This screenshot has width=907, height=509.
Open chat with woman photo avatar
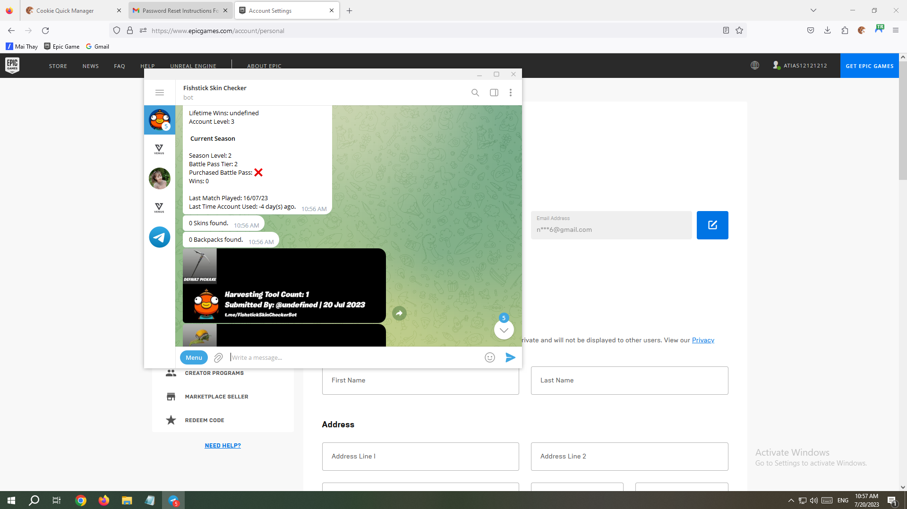[x=160, y=178]
